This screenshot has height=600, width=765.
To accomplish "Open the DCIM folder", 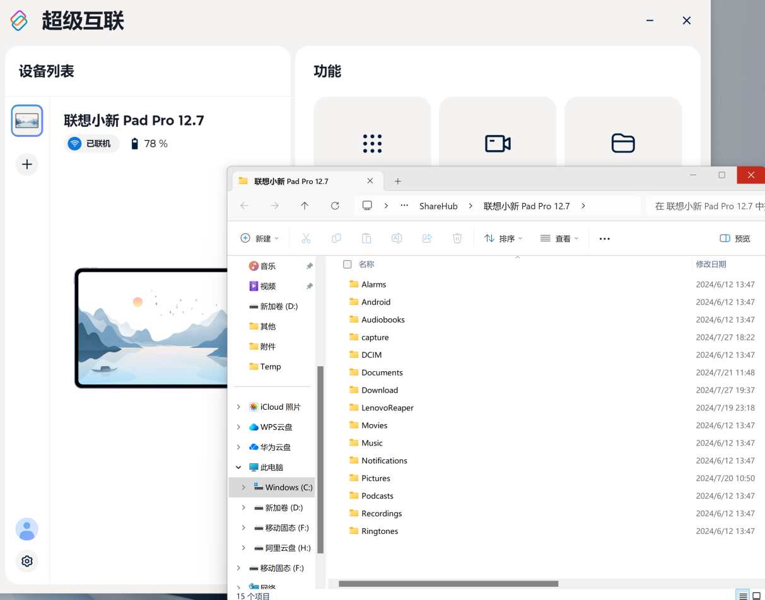I will [371, 355].
